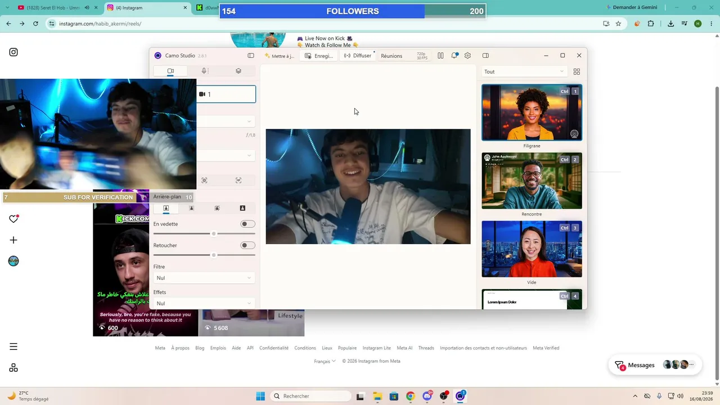Viewport: 720px width, 405px height.
Task: Open the Instagram Messages panel
Action: (x=656, y=365)
